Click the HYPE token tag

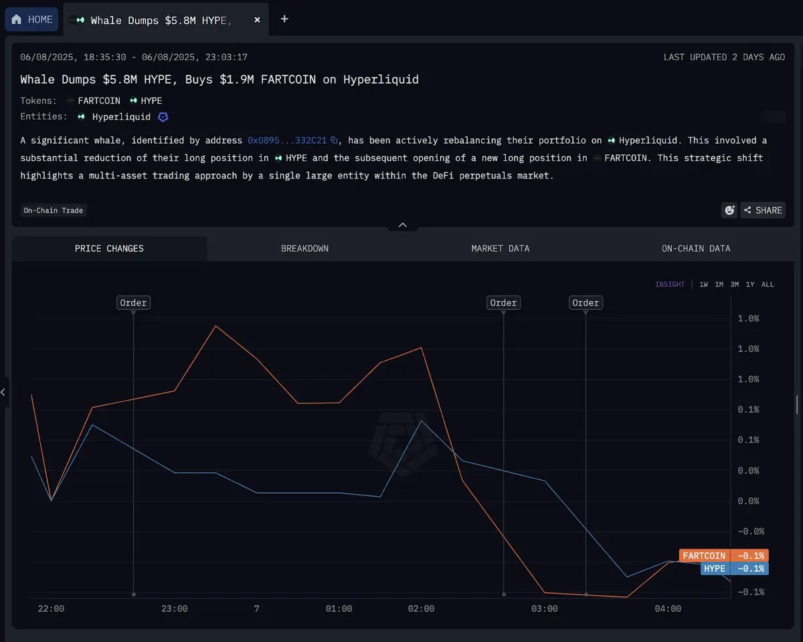146,100
